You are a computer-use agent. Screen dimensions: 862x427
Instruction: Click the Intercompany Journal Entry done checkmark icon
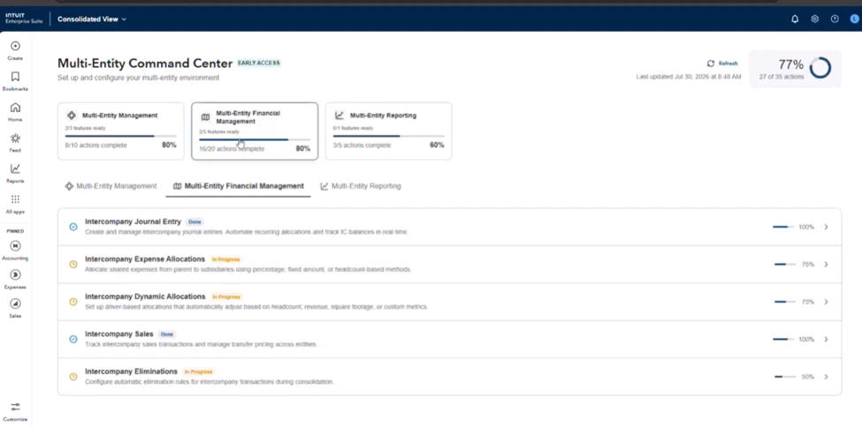pyautogui.click(x=73, y=227)
